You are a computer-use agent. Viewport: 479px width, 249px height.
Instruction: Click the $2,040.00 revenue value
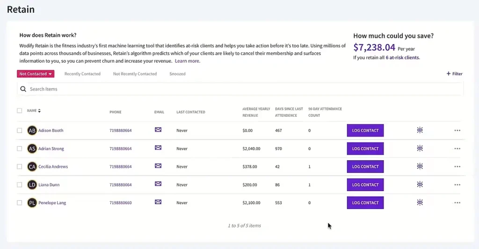coord(251,149)
